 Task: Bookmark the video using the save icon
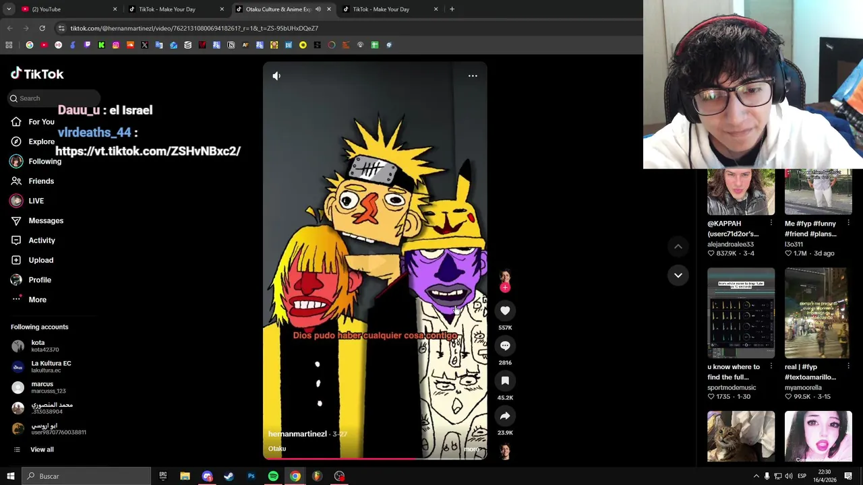[505, 381]
